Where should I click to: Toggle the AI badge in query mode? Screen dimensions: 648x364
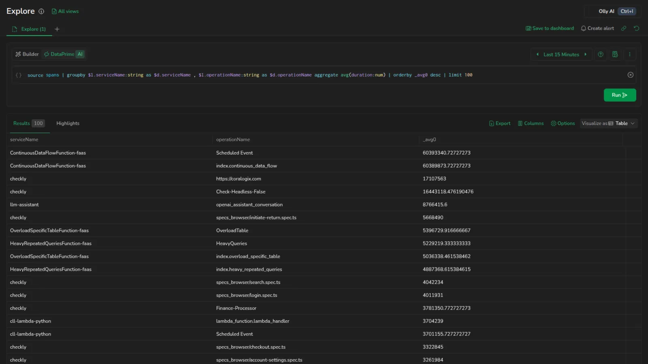80,54
